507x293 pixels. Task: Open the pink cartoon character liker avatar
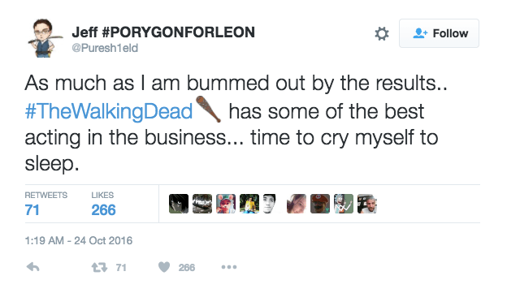pos(226,204)
